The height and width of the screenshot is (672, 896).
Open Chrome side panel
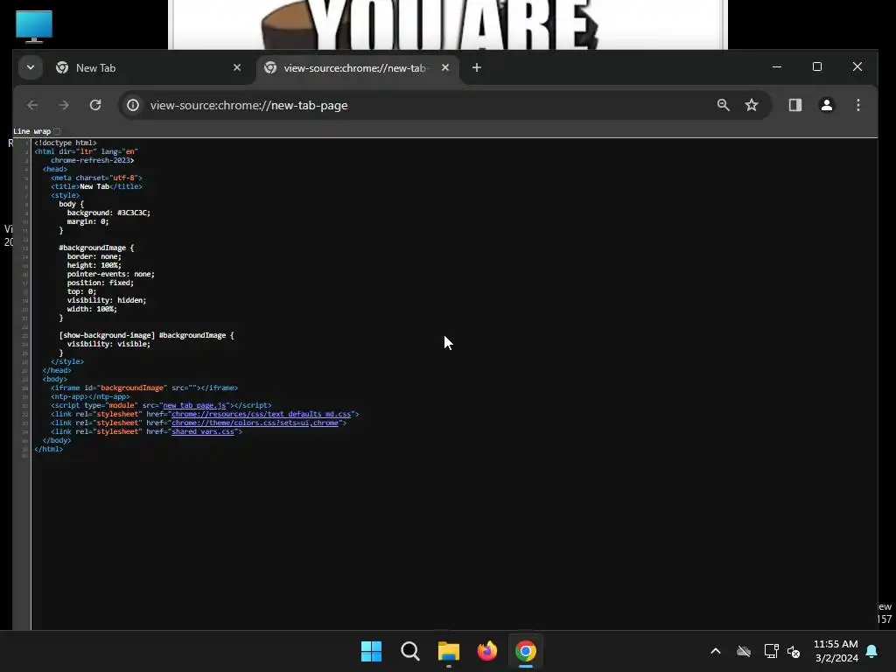coord(795,105)
